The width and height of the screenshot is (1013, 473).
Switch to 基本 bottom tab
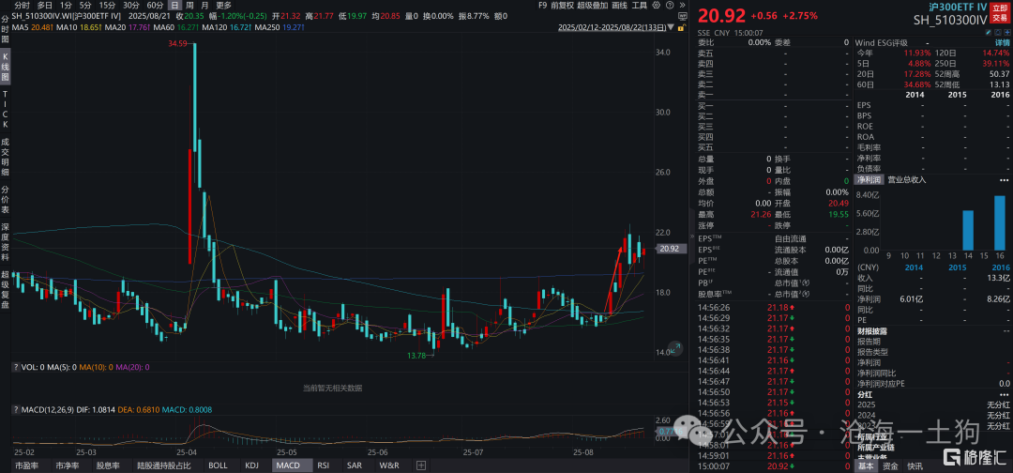868,465
